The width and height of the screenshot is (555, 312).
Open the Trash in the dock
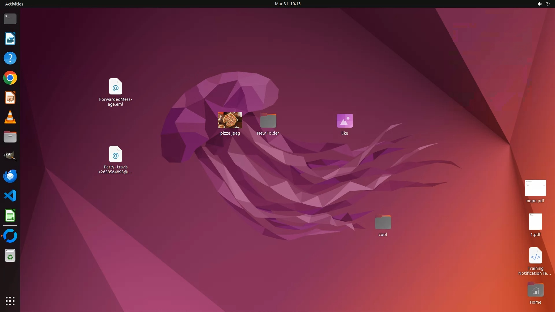click(x=10, y=256)
